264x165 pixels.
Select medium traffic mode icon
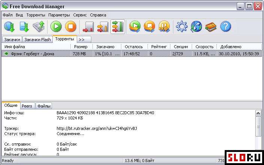click(x=103, y=27)
